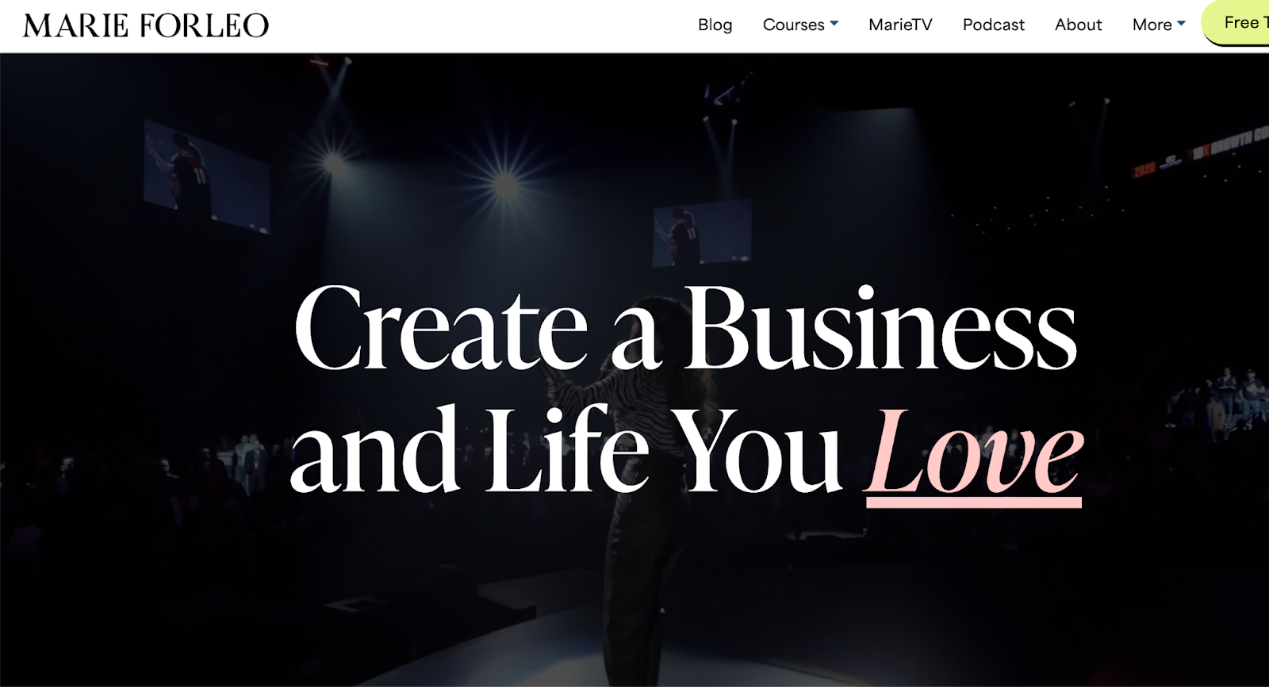Visit the Podcast page
Viewport: 1269px width, 687px height.
[x=993, y=25]
